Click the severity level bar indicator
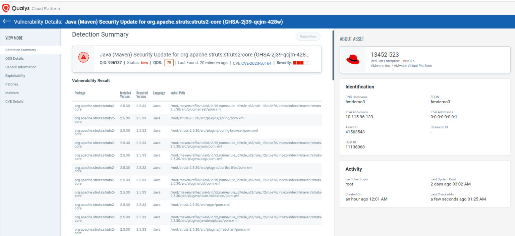The image size is (515, 236). [302, 63]
